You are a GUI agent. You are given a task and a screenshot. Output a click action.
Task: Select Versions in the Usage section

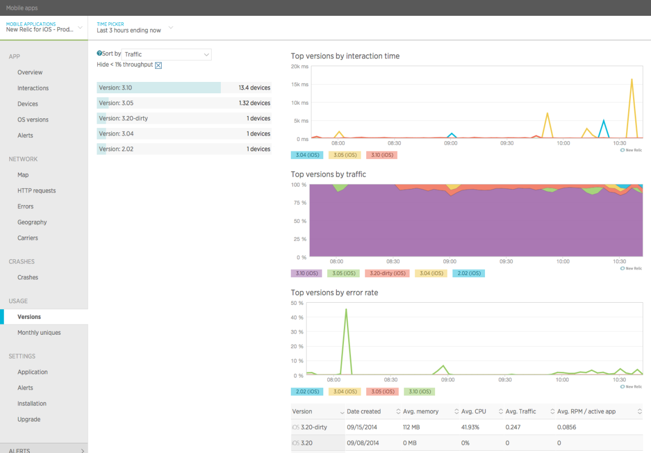point(29,317)
